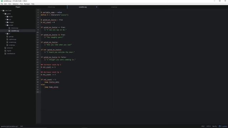This screenshot has width=228, height=128.
Task: Open the View menu
Action: [10, 4]
